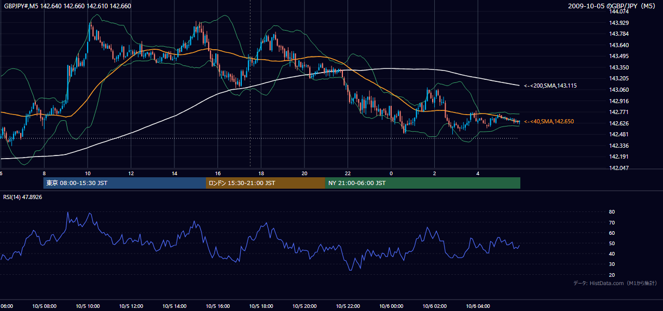The height and width of the screenshot is (311, 663).
Task: Click the 200 SMA label 143.115
Action: pos(551,86)
